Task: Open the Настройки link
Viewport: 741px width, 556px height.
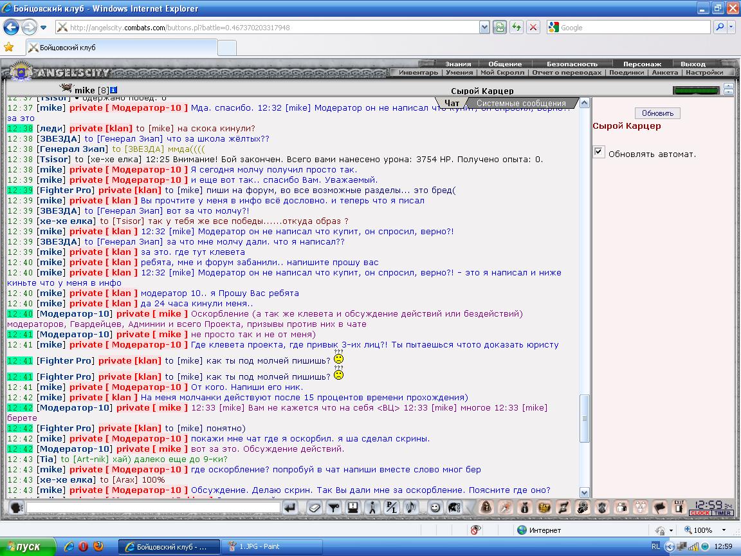Action: tap(704, 72)
